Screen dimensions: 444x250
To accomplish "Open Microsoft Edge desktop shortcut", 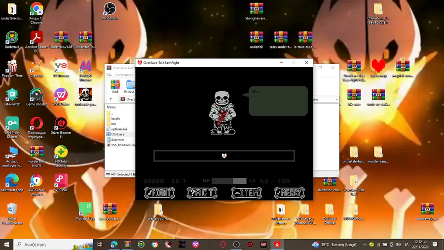I will pos(12,183).
